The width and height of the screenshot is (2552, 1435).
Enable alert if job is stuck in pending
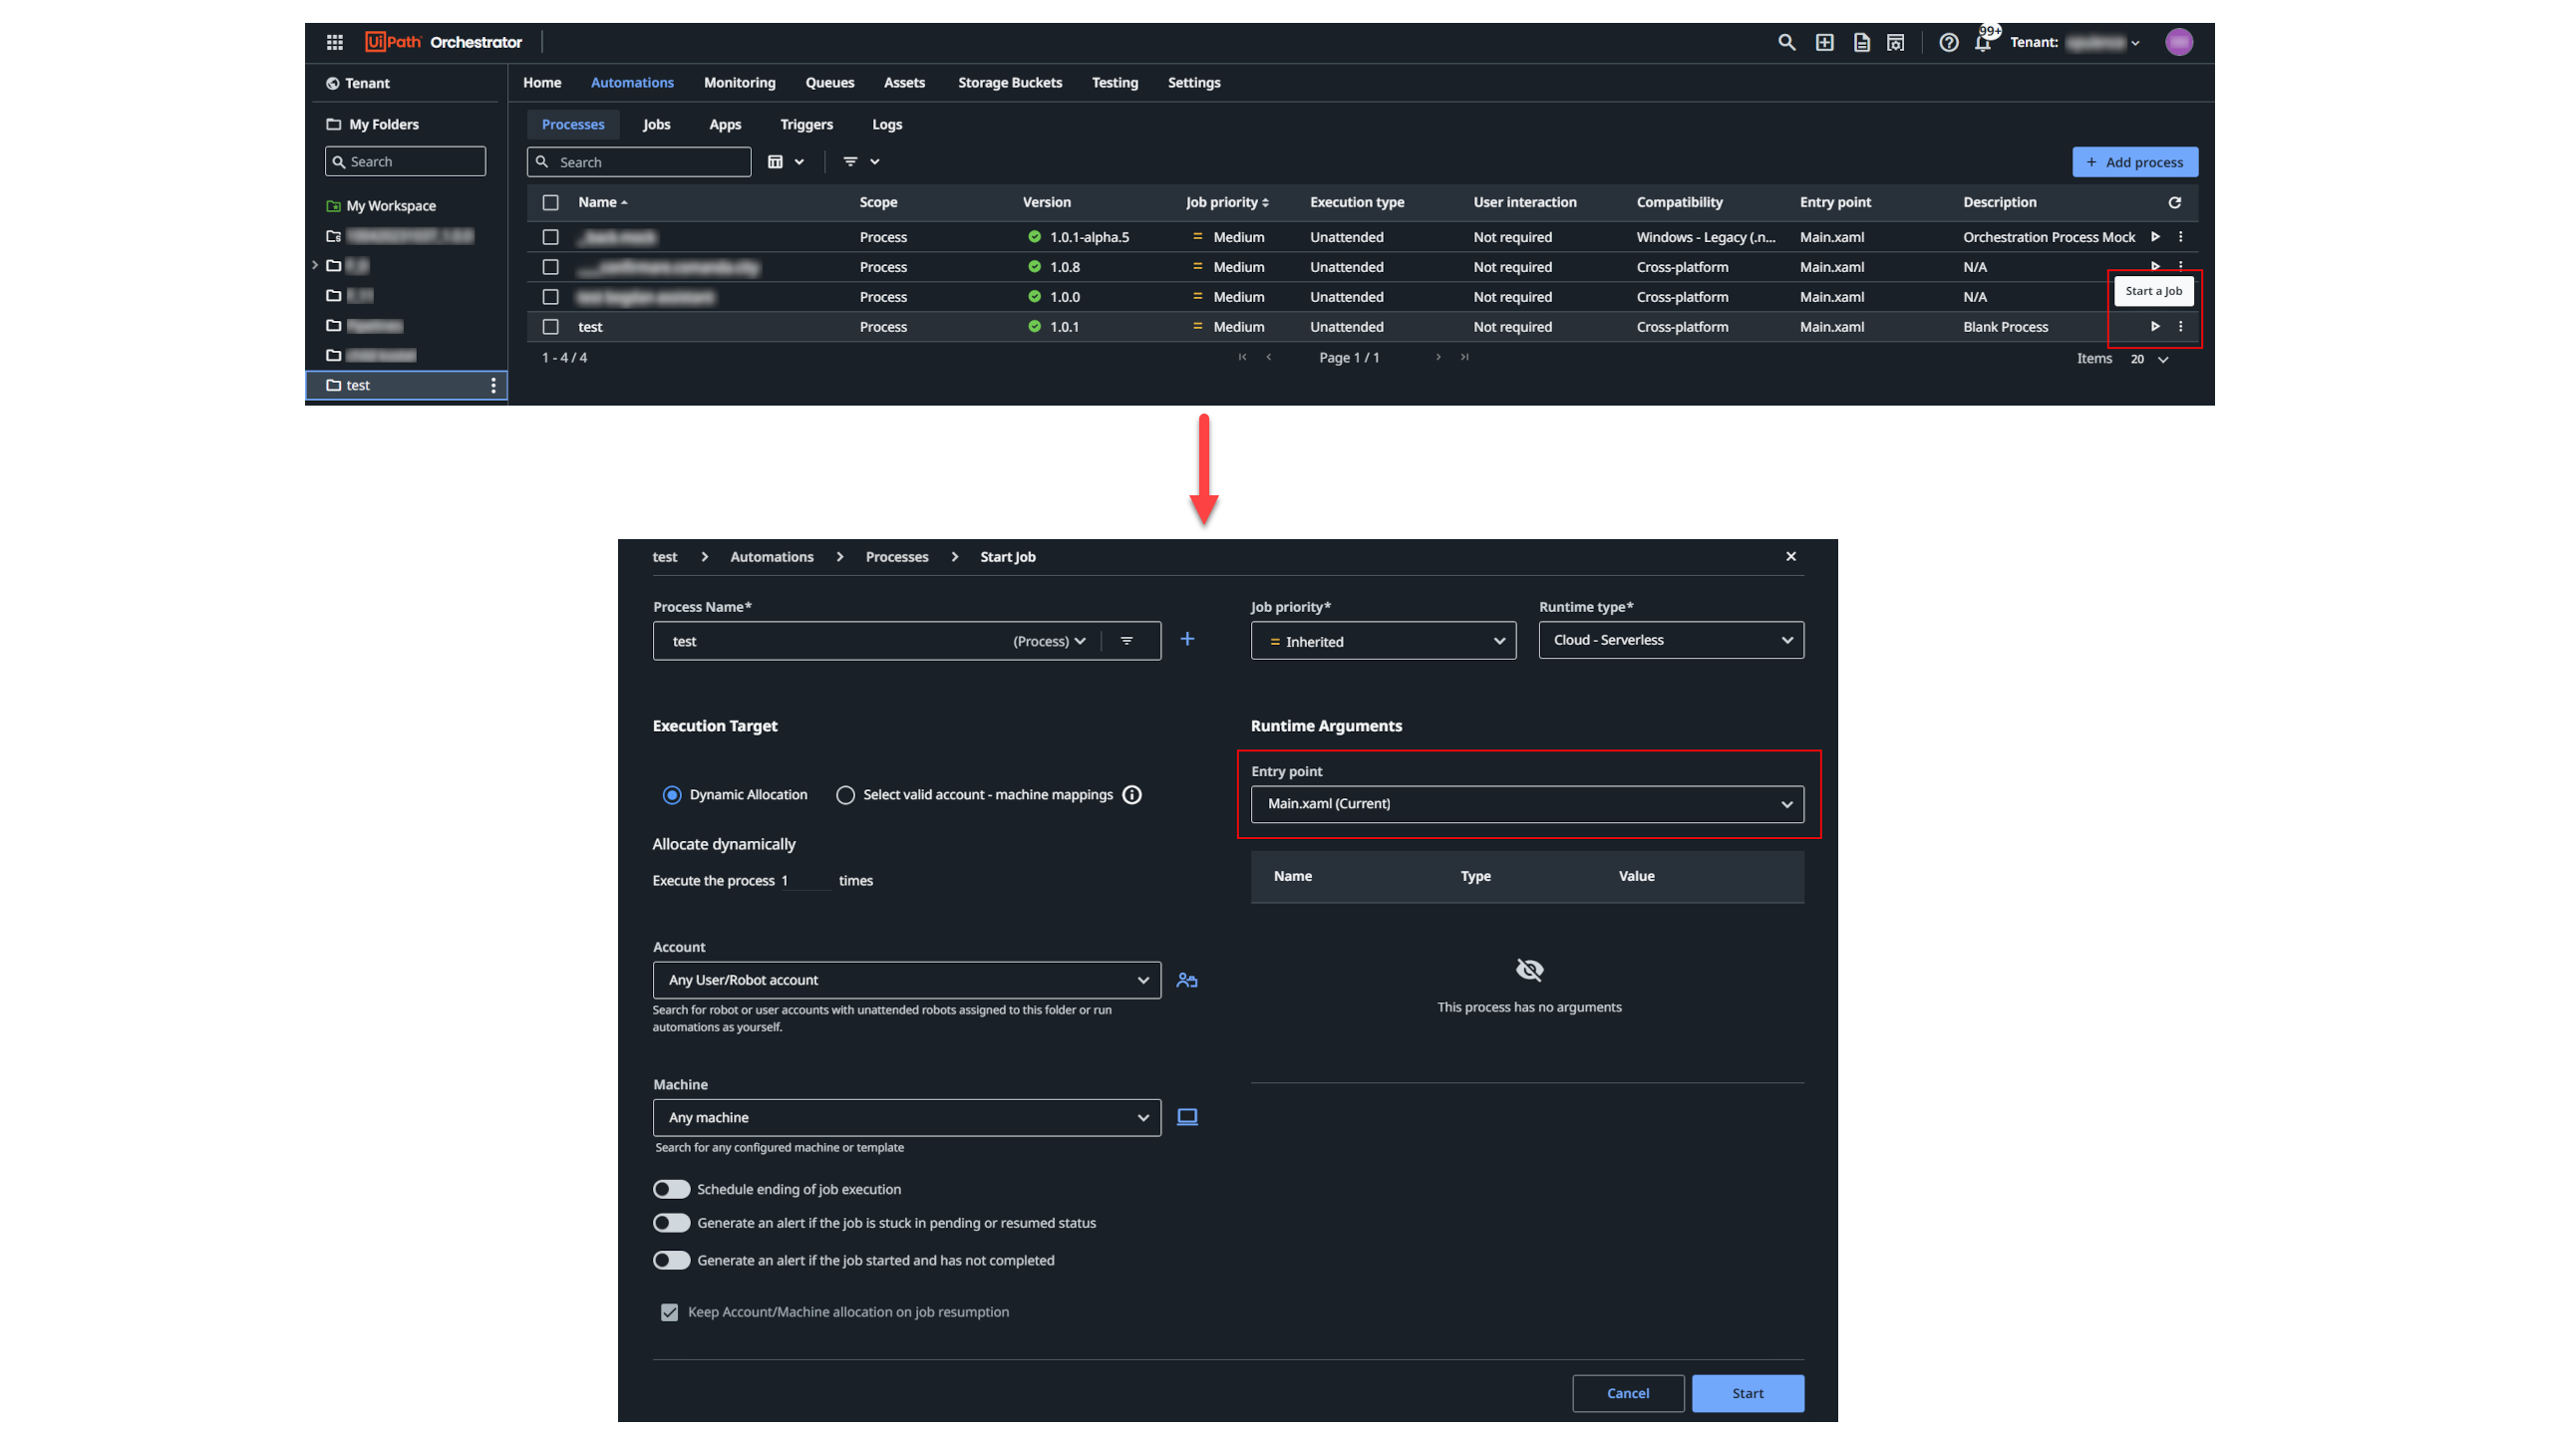click(671, 1223)
